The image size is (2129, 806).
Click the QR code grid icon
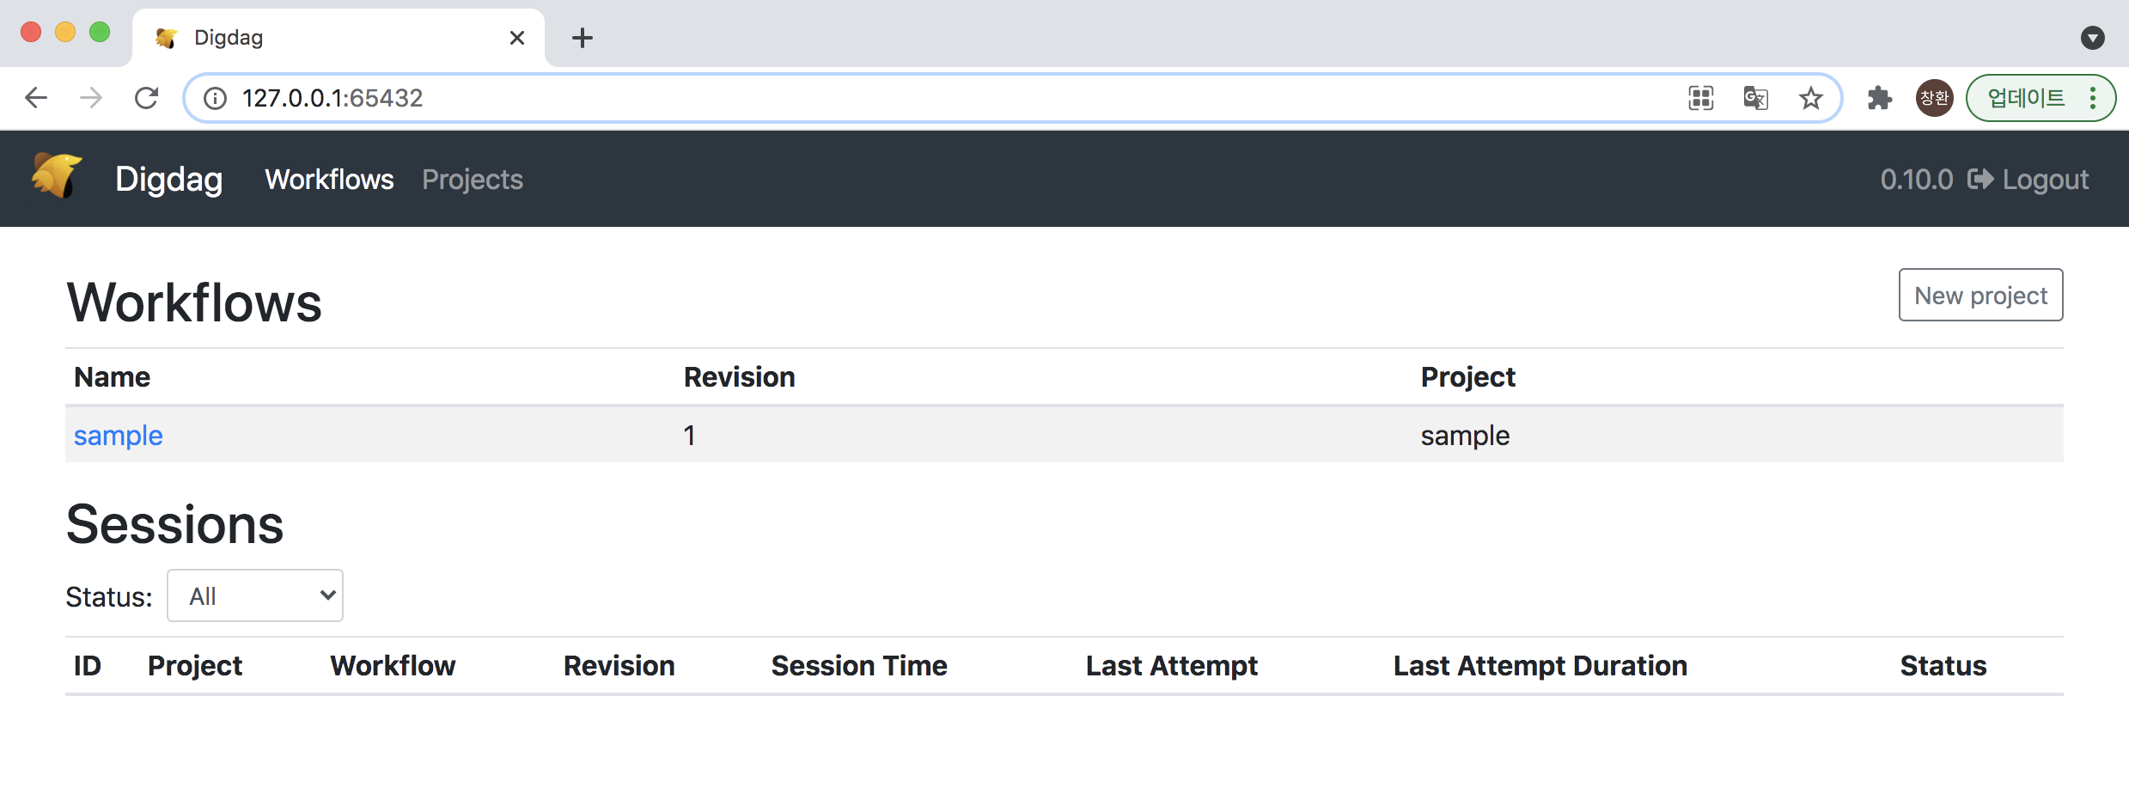pyautogui.click(x=1700, y=98)
